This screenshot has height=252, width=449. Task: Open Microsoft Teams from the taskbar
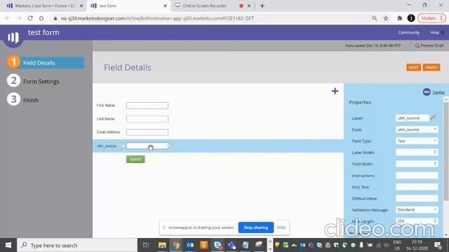tap(232, 245)
